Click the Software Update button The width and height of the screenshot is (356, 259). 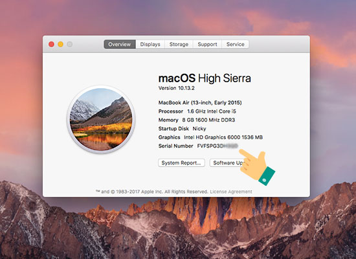tap(228, 163)
